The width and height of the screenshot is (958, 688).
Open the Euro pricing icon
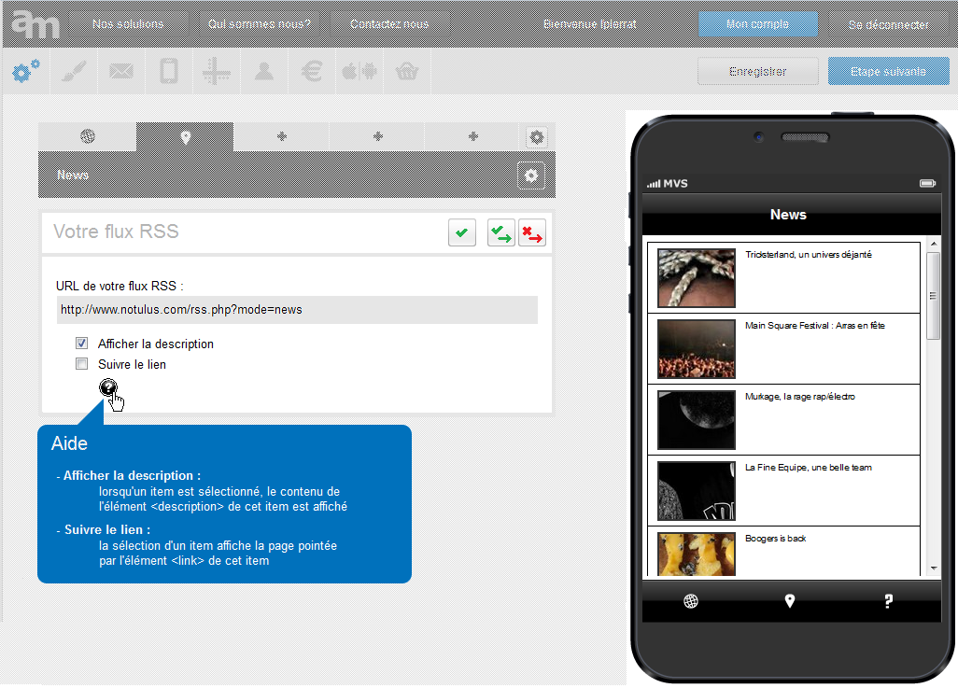pyautogui.click(x=312, y=72)
